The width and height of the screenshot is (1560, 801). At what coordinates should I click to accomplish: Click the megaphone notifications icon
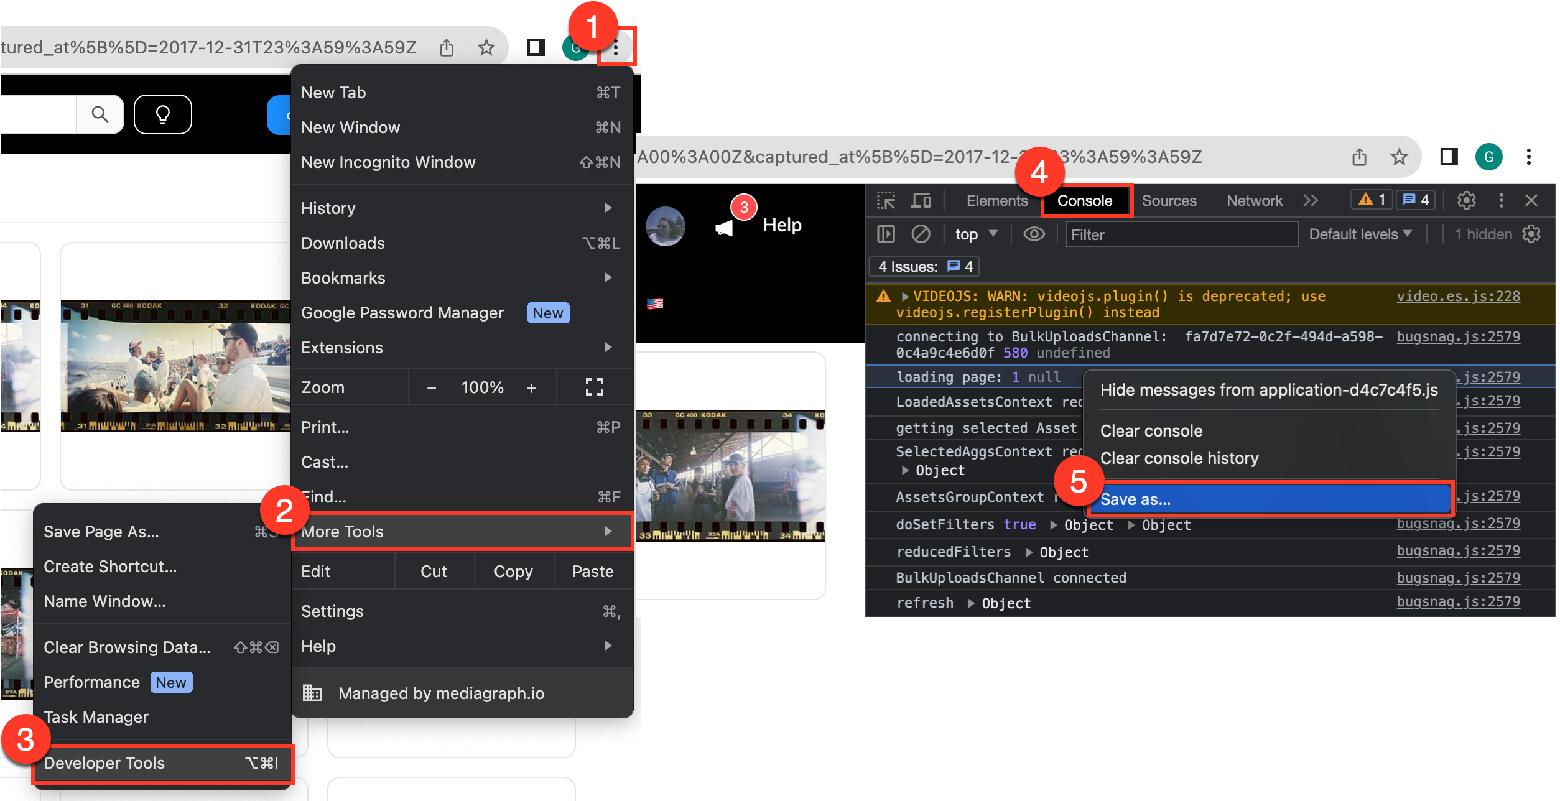click(x=725, y=227)
